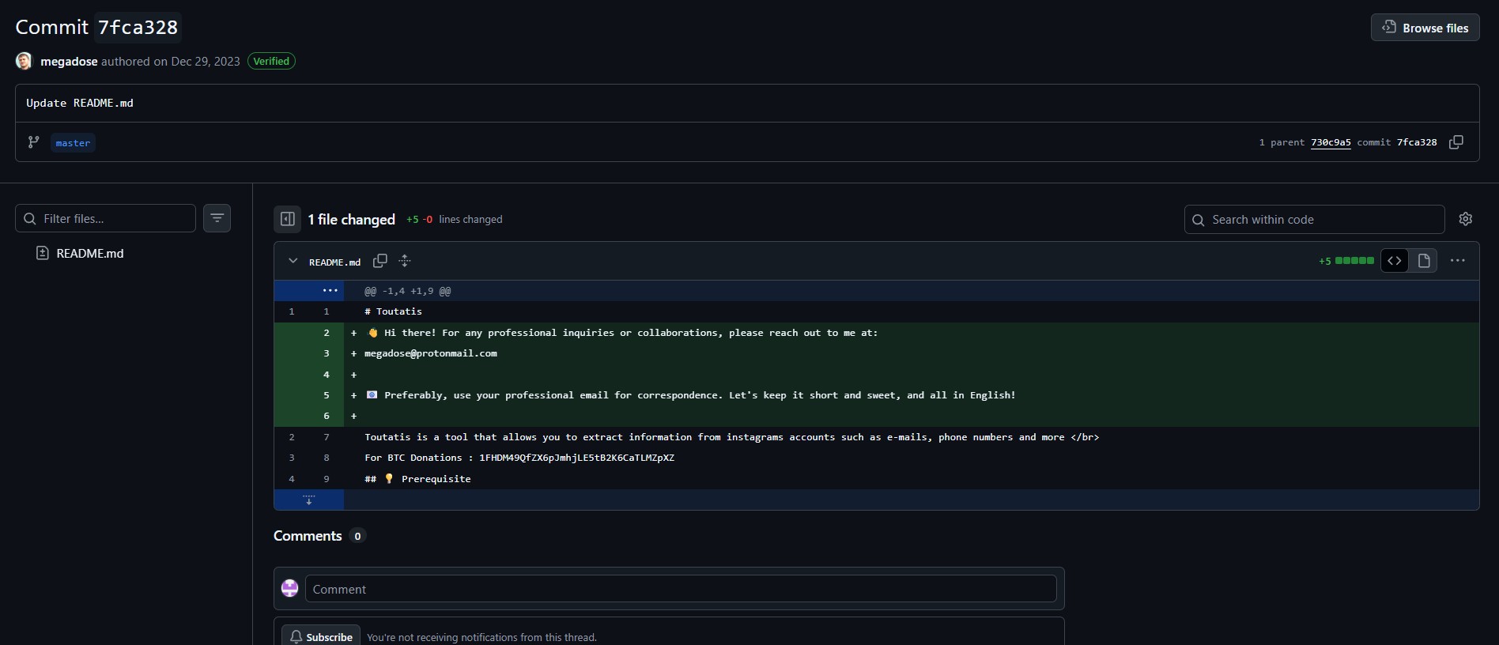The image size is (1499, 645).
Task: Click the Verified signature badge
Action: (x=271, y=61)
